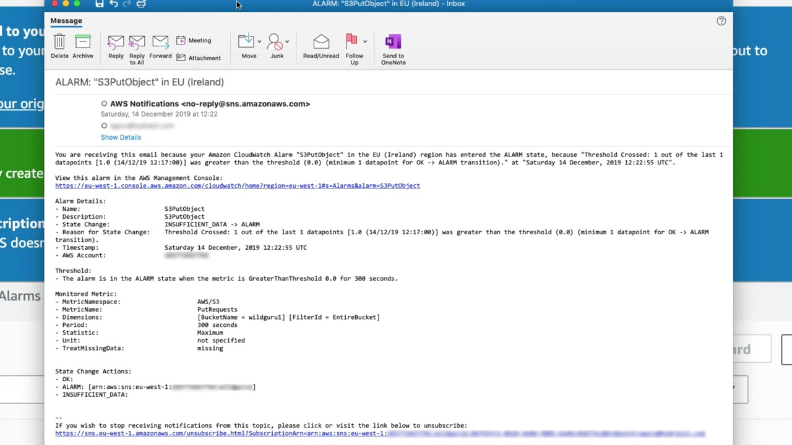Click the 'Alarm Details:' heading
Screen dimensions: 792x445
point(80,201)
